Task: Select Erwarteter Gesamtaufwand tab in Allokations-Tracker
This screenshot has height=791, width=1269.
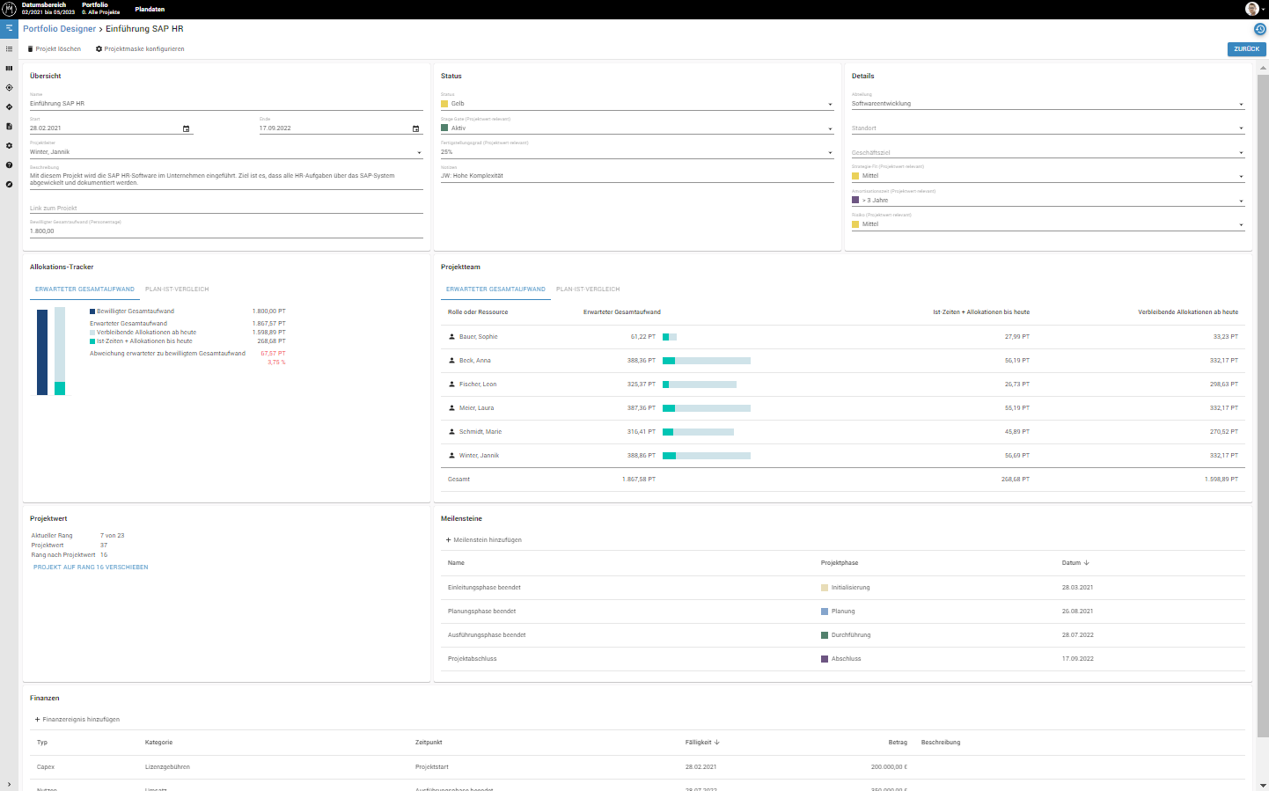Action: (84, 289)
